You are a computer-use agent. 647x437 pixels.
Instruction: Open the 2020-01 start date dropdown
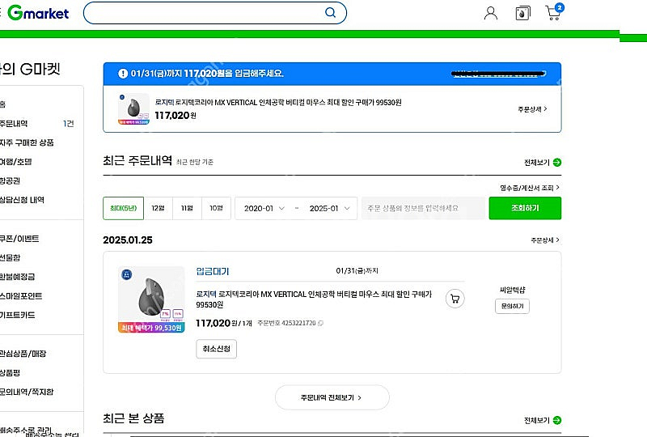coord(264,208)
